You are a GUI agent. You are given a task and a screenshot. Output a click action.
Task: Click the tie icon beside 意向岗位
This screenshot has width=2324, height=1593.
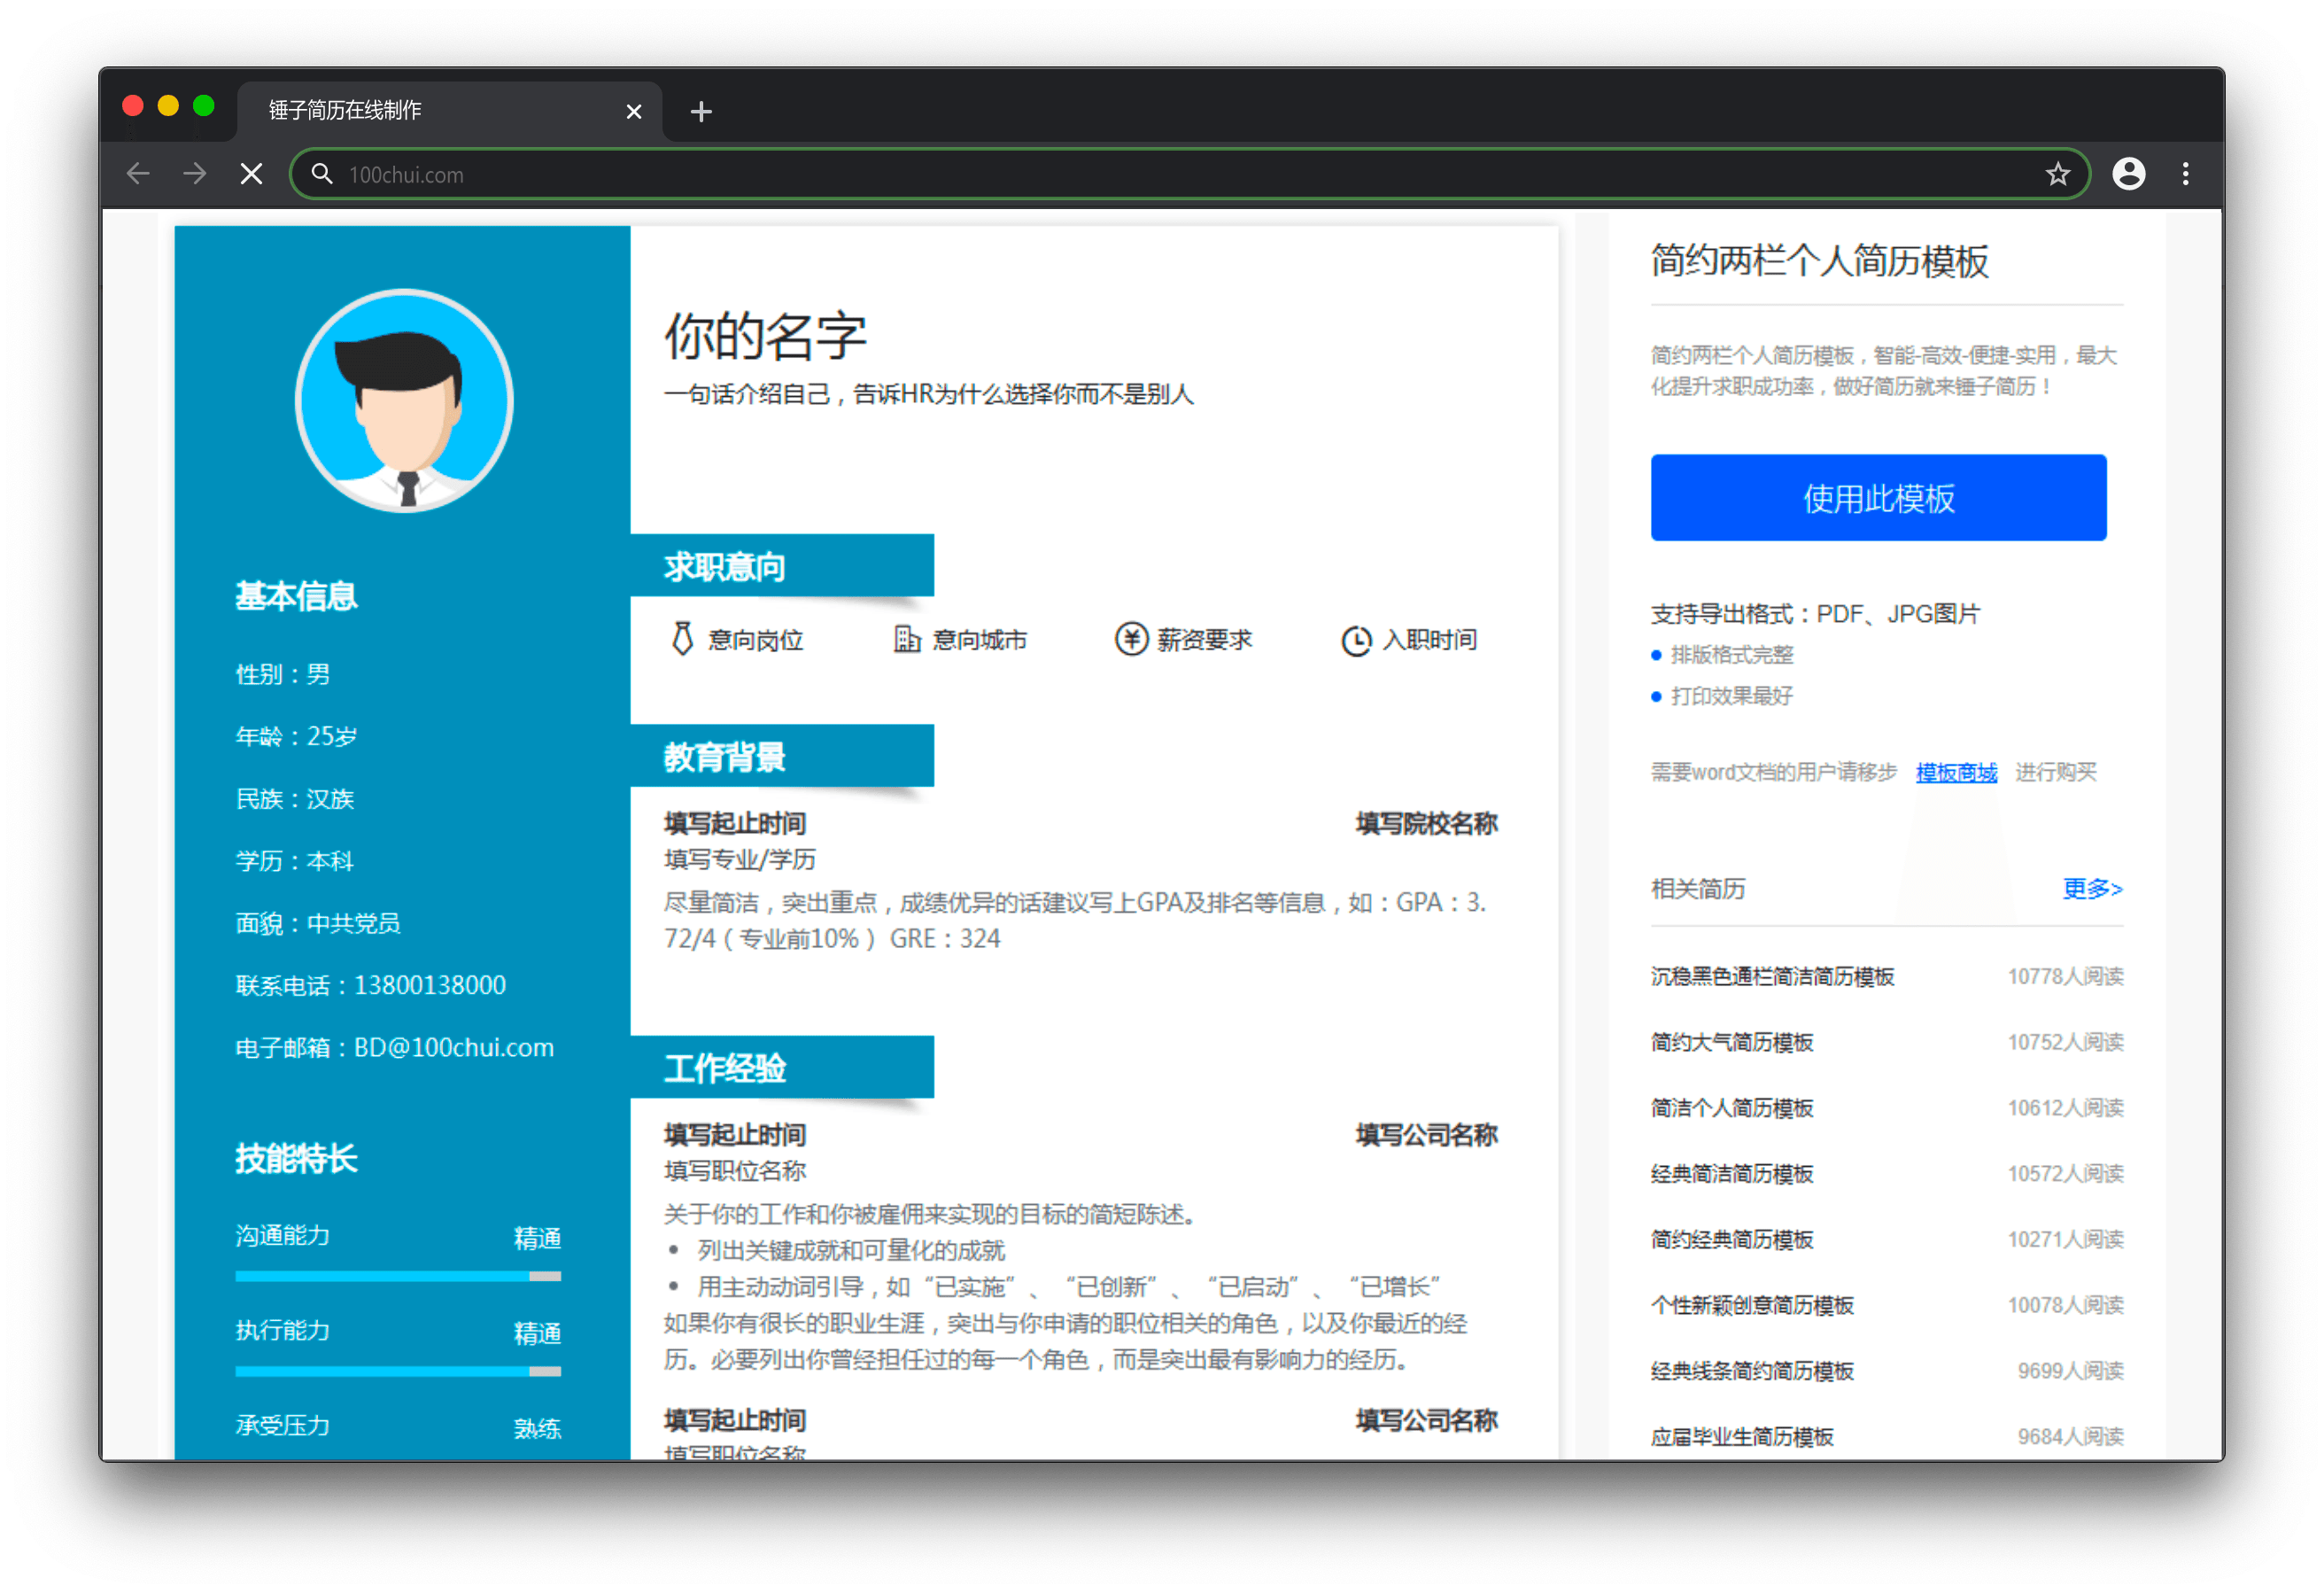[x=682, y=639]
